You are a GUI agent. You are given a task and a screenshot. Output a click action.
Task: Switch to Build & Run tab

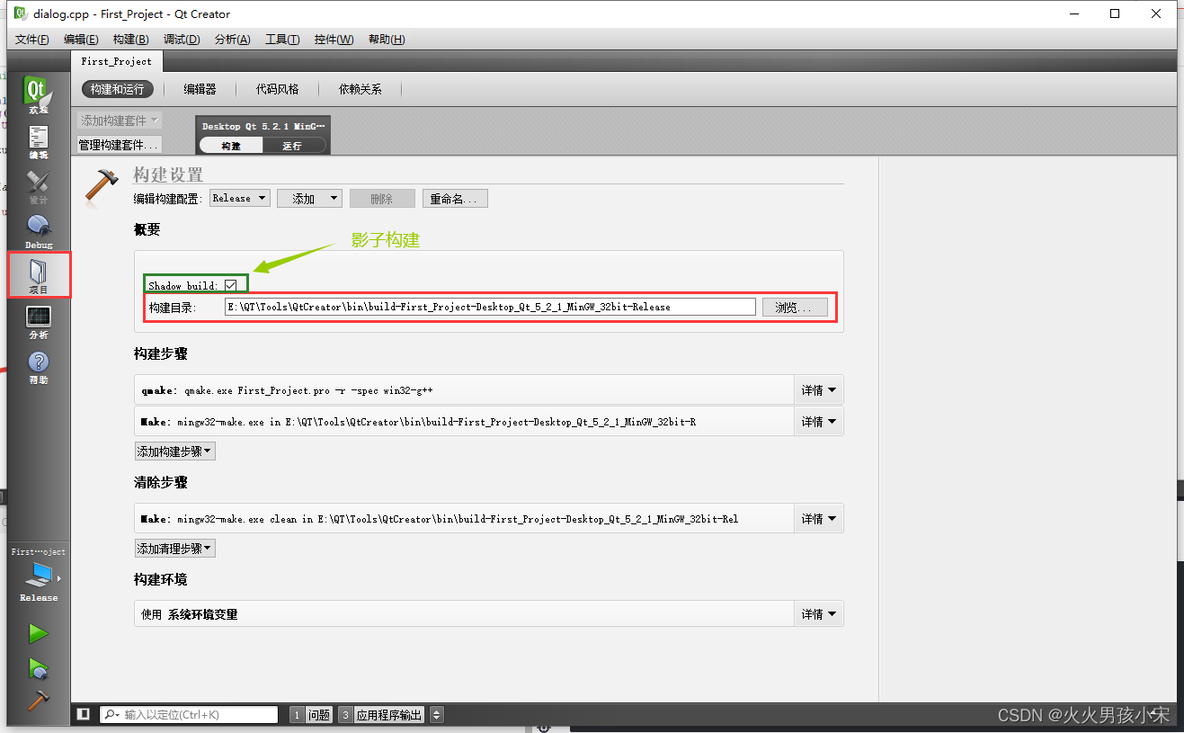[x=117, y=89]
